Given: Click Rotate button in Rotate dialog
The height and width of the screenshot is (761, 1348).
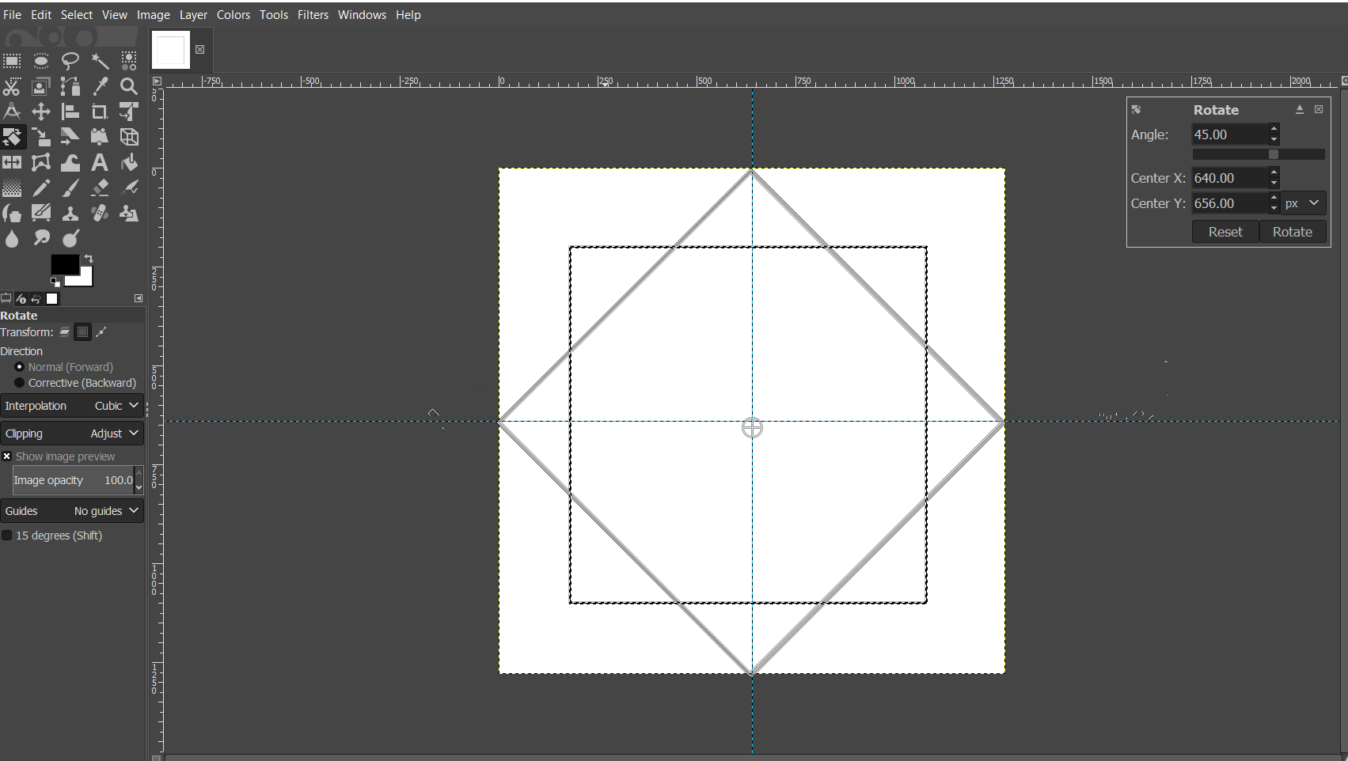Looking at the screenshot, I should pyautogui.click(x=1293, y=232).
